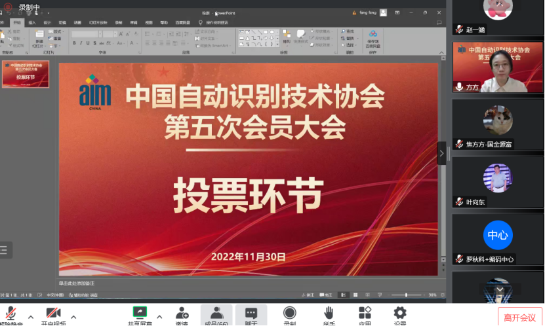This screenshot has width=545, height=326.
Task: Open the 视图 (View) tab
Action: pyautogui.click(x=149, y=22)
